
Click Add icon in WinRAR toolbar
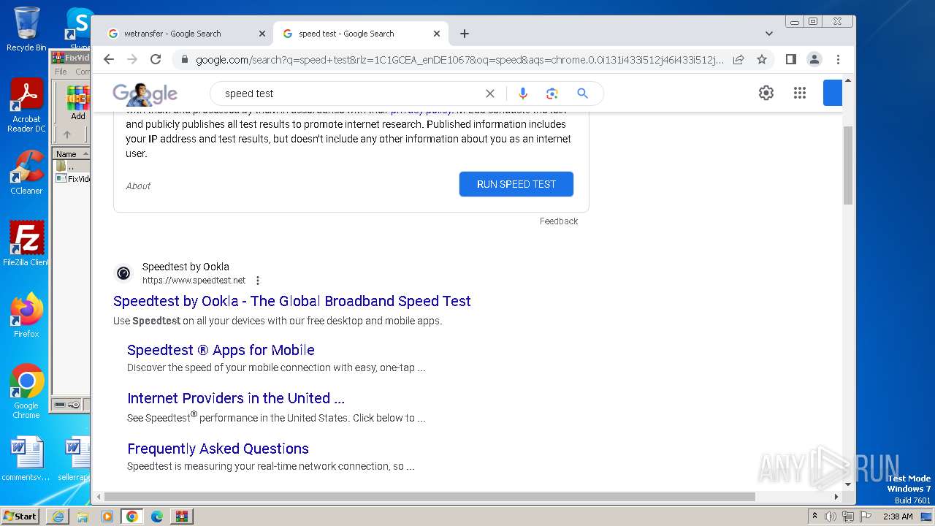(x=77, y=103)
